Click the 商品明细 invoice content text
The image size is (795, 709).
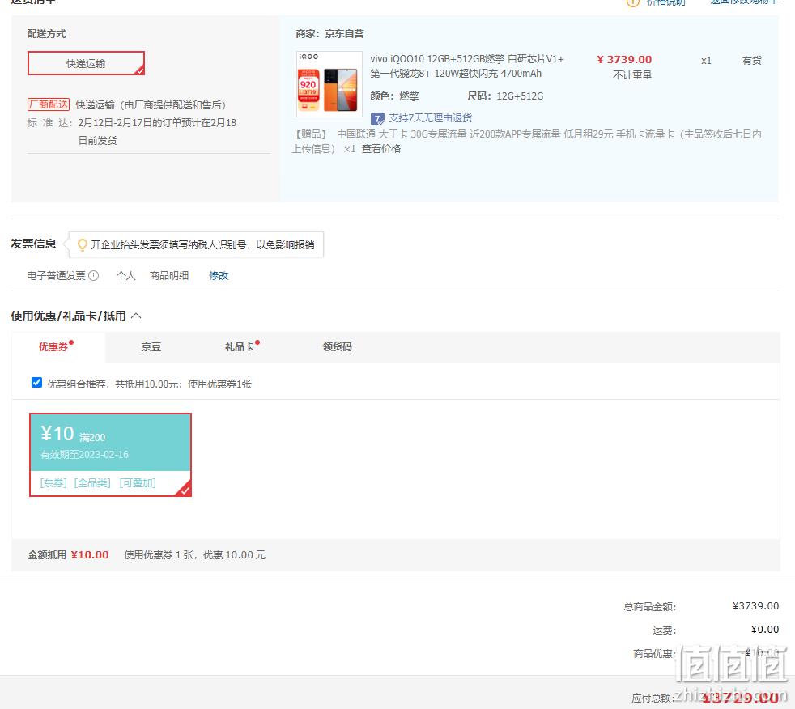[x=169, y=276]
